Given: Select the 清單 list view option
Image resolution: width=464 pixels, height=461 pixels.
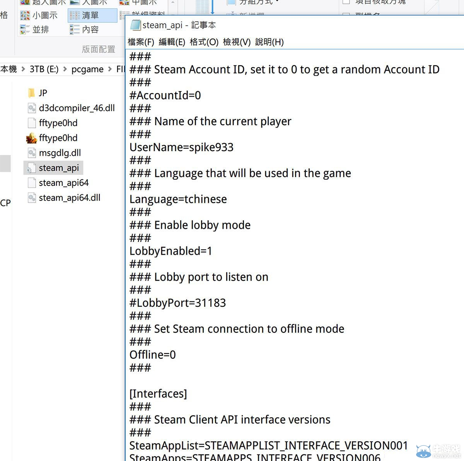Looking at the screenshot, I should click(90, 15).
